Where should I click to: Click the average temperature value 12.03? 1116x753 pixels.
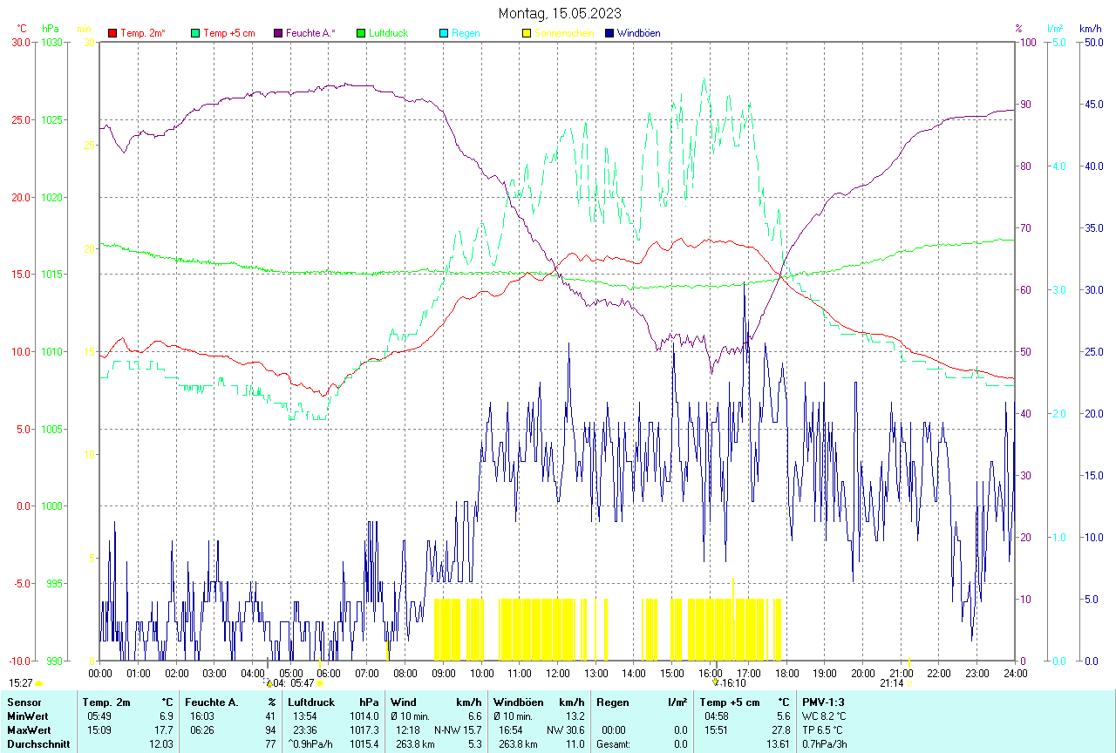pos(161,744)
